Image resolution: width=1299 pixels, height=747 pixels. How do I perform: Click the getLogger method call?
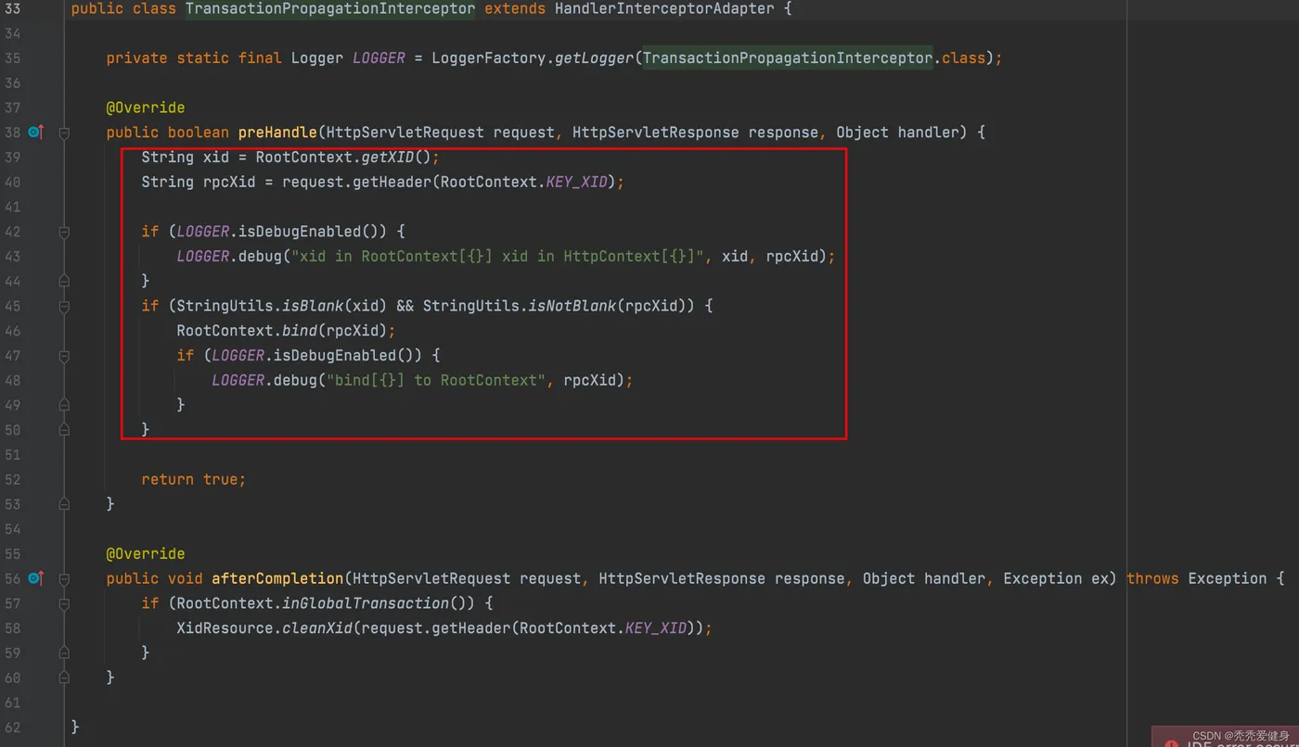pos(594,57)
